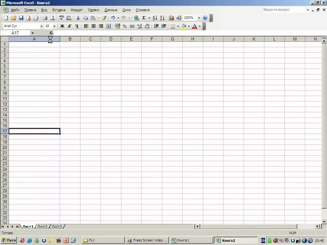
Task: Apply percent style format
Action: (x=125, y=26)
